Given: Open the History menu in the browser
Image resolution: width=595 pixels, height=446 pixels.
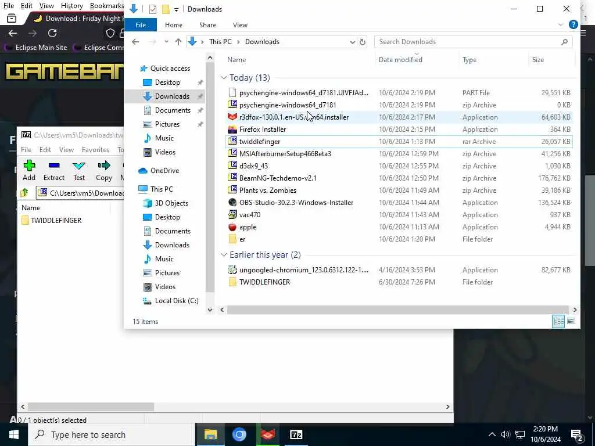Looking at the screenshot, I should pyautogui.click(x=71, y=6).
